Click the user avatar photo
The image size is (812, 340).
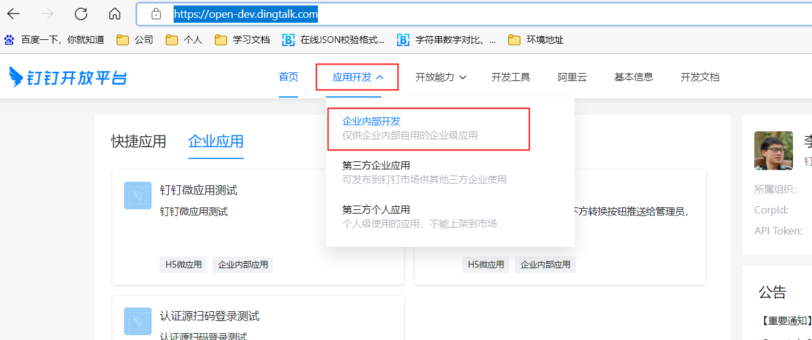773,150
